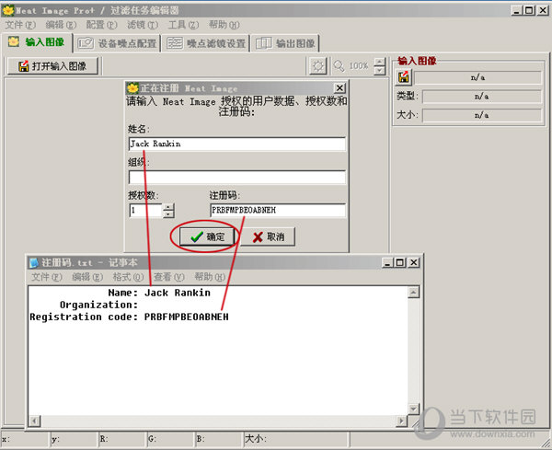
Task: Open Notepad 格式 menu
Action: [x=128, y=277]
